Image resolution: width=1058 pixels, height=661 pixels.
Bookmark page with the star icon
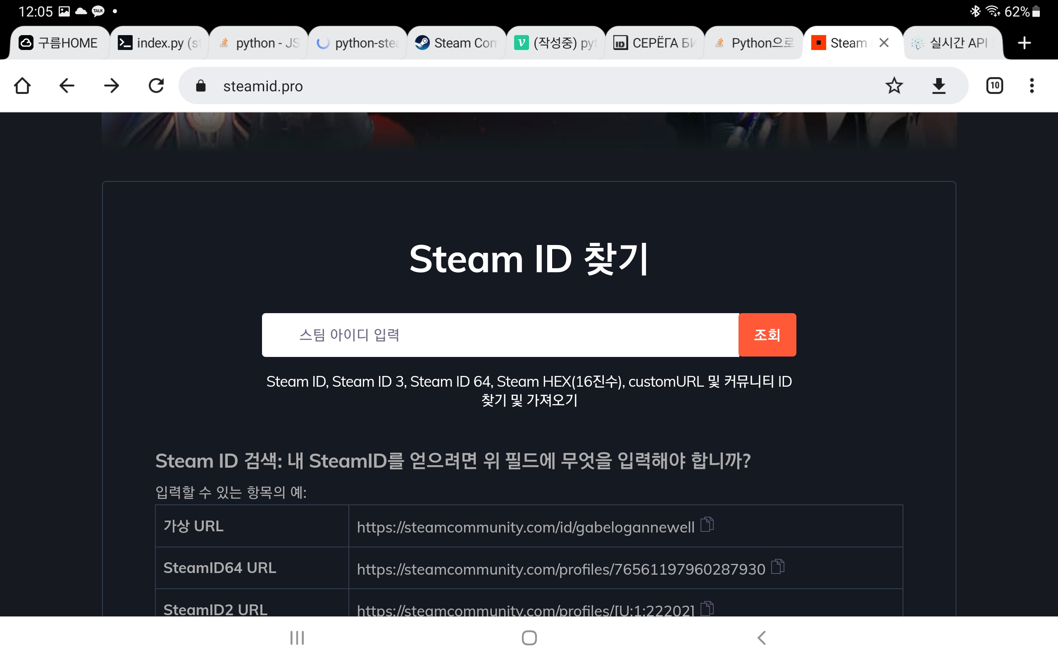894,86
